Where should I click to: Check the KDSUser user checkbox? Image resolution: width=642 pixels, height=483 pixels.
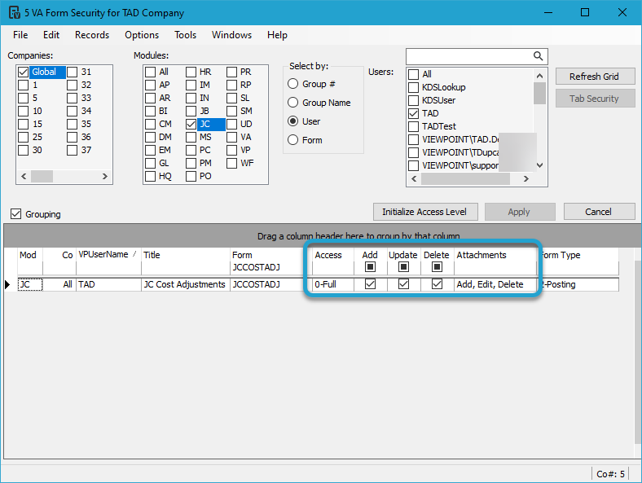[414, 100]
